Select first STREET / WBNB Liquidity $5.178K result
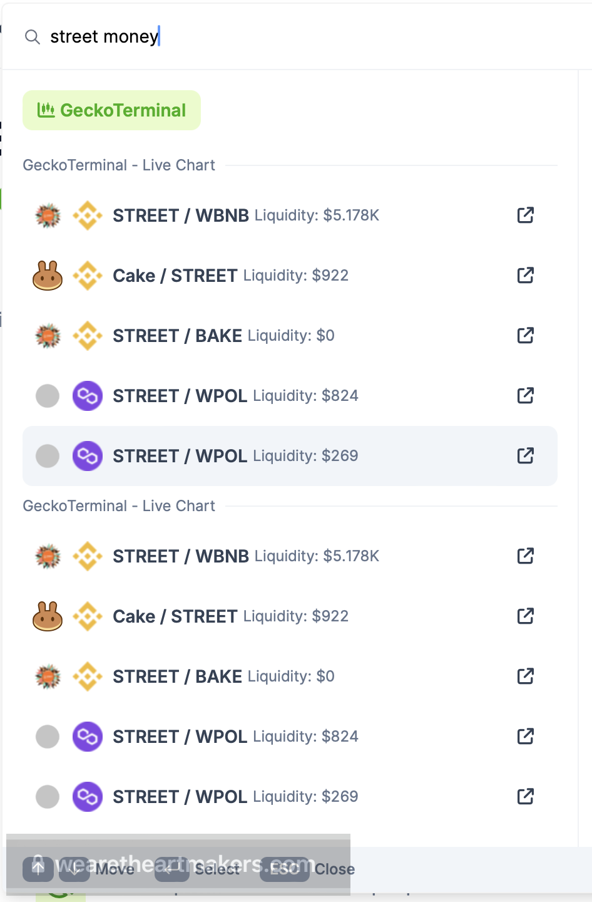This screenshot has height=902, width=592. (x=290, y=215)
